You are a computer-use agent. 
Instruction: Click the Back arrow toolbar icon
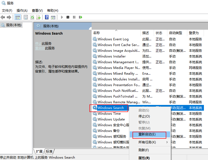[x=3, y=17]
